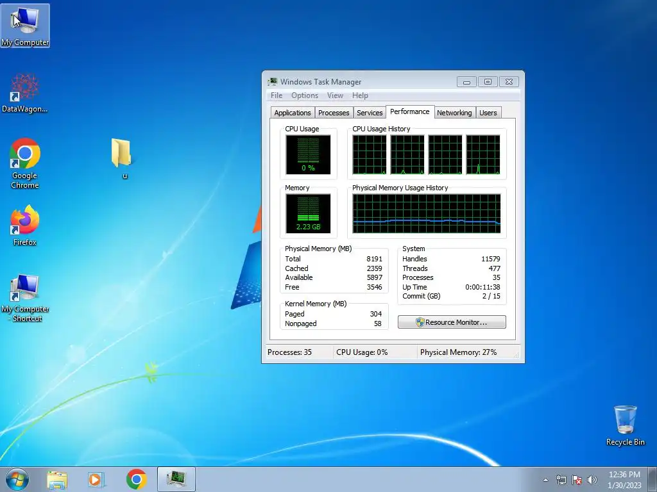The width and height of the screenshot is (657, 492).
Task: Open the Action Center flag icon
Action: pos(577,480)
